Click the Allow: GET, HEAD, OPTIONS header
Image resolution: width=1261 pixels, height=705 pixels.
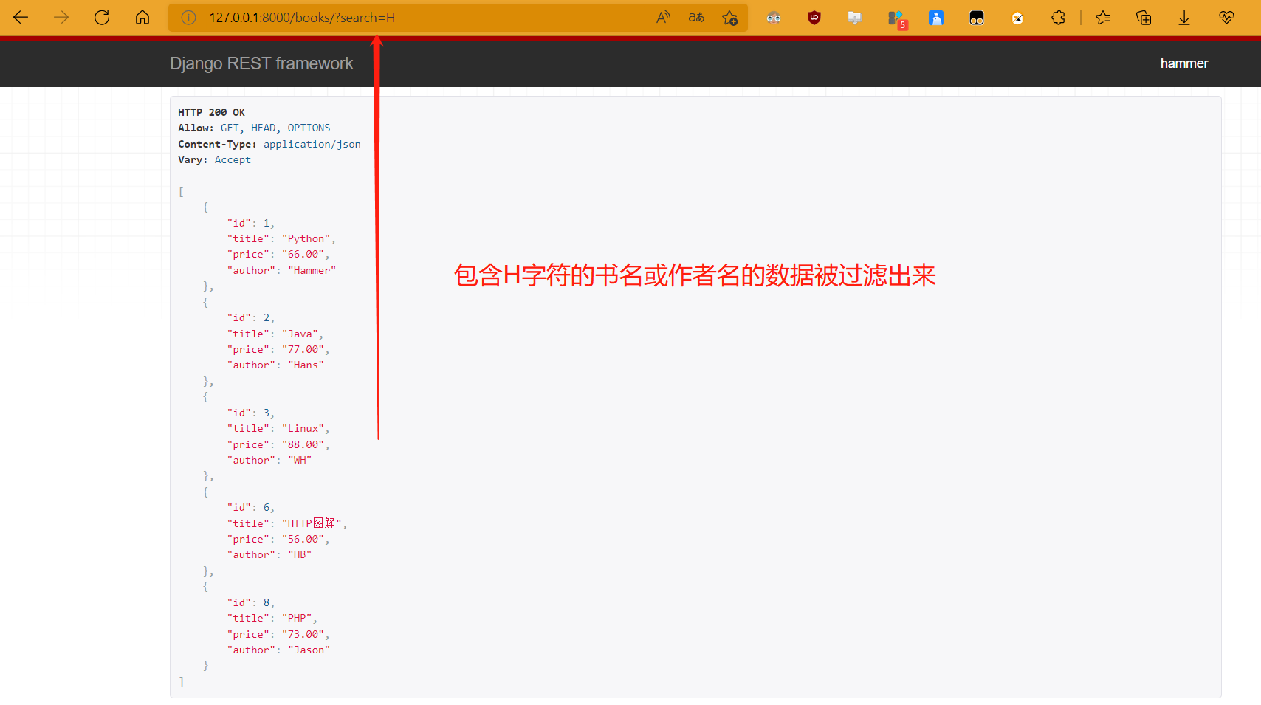(254, 128)
